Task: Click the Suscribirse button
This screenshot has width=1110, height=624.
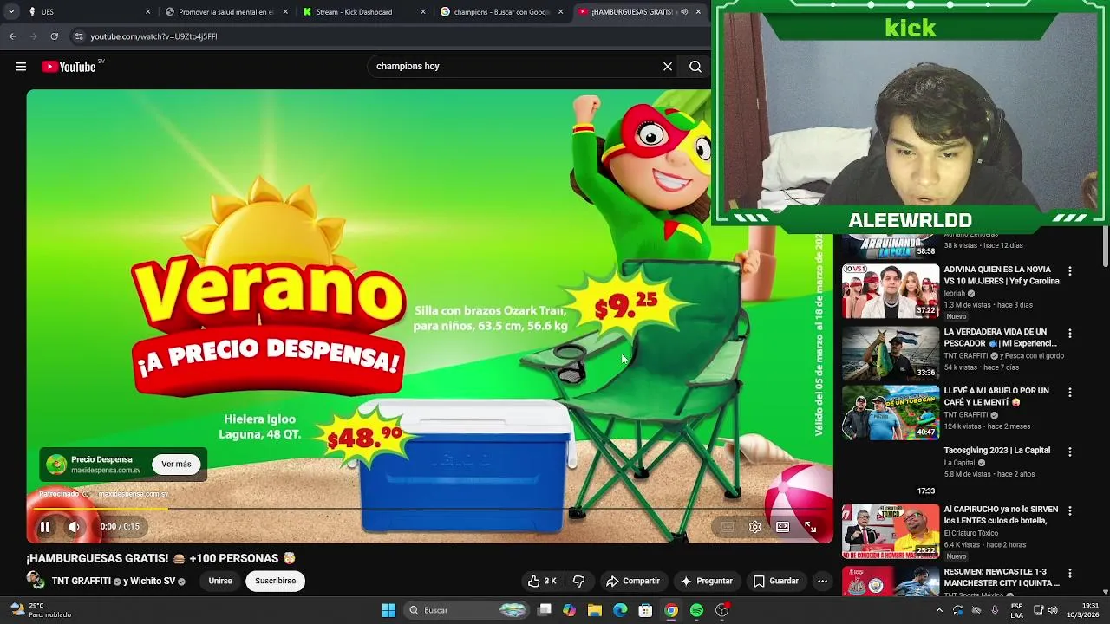Action: [x=276, y=581]
